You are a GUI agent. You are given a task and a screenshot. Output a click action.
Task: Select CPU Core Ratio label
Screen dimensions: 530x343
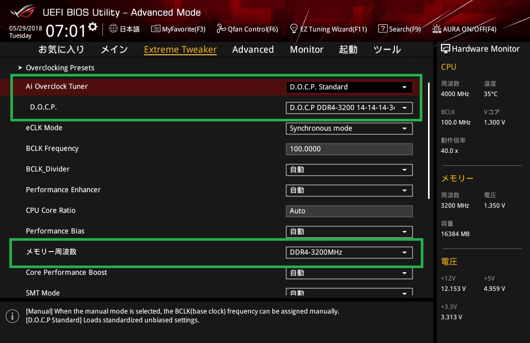pyautogui.click(x=51, y=210)
